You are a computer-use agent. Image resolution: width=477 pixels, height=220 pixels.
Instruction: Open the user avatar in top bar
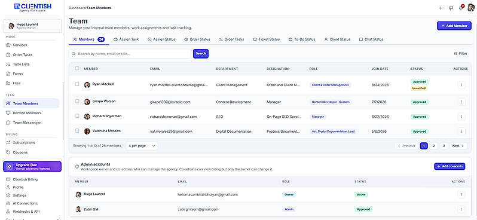coord(470,8)
